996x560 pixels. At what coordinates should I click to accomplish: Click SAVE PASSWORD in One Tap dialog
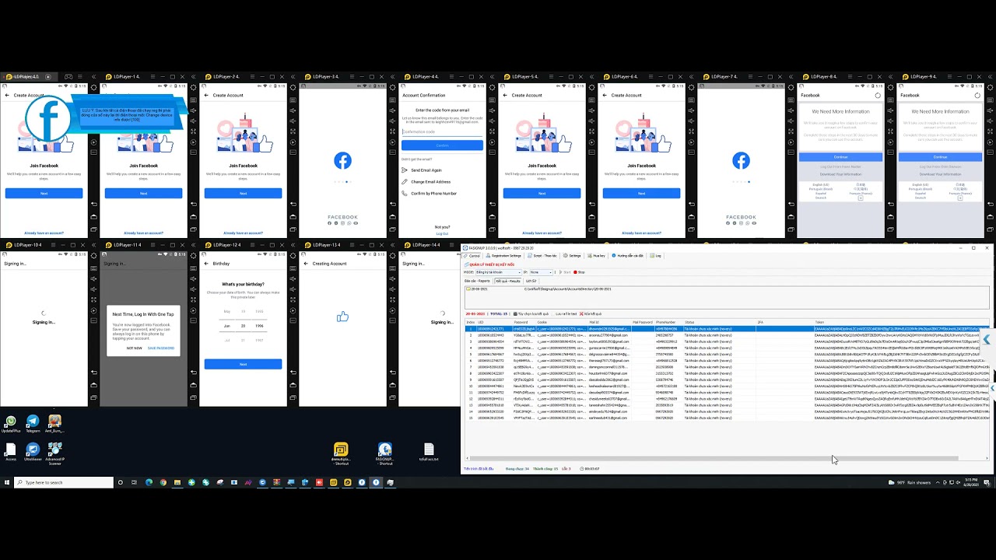click(x=161, y=348)
